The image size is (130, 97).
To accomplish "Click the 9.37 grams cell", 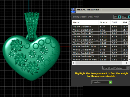I will [105, 27].
